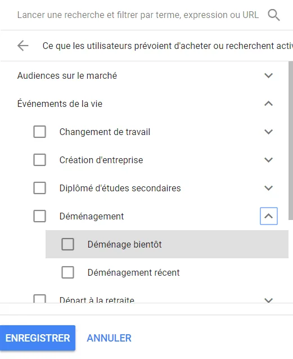The width and height of the screenshot is (293, 359).
Task: Go back using the left arrow icon
Action: 23,46
